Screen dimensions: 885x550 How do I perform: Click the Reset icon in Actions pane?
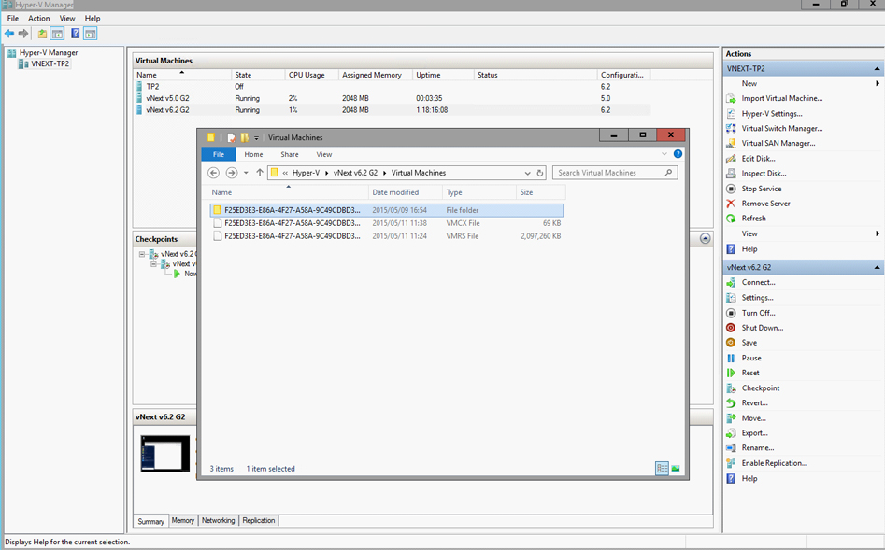pos(731,373)
